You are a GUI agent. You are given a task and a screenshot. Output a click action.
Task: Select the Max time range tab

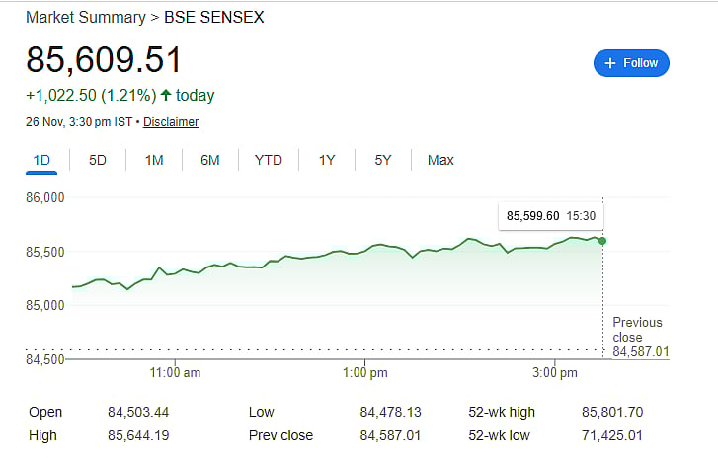click(x=440, y=160)
